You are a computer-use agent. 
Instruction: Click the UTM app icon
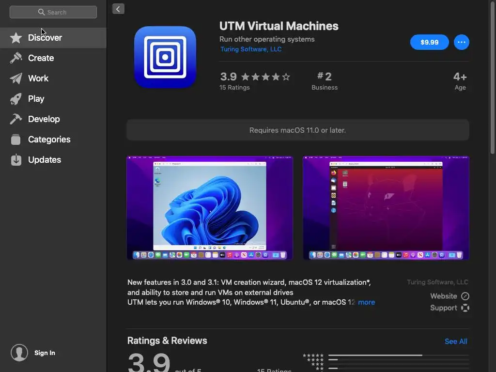pos(165,57)
